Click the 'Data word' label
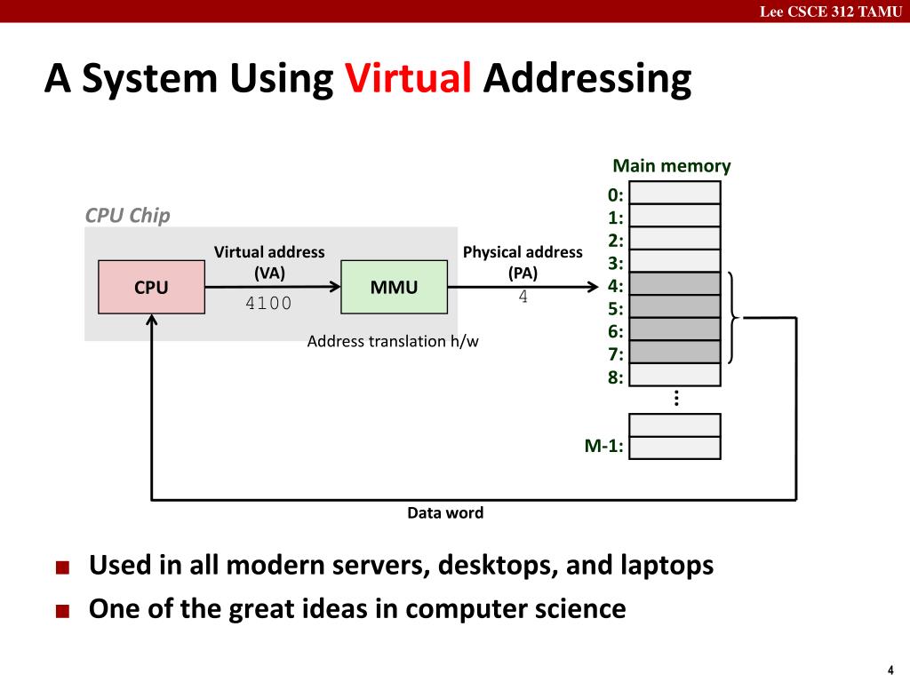Image resolution: width=910 pixels, height=682 pixels. click(445, 512)
